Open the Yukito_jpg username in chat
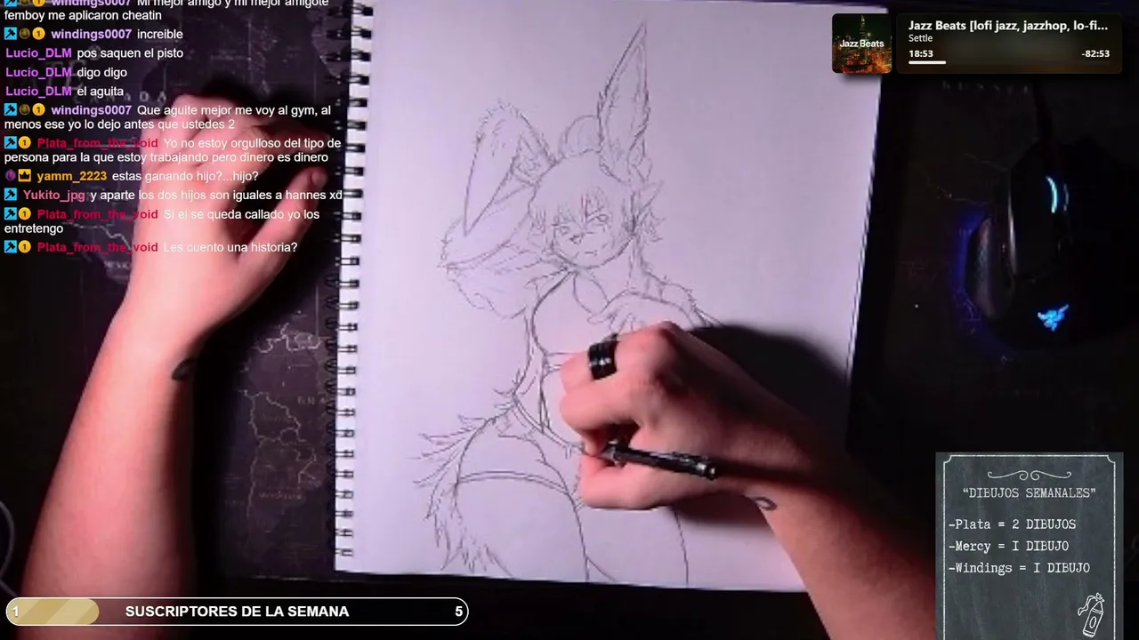Image resolution: width=1139 pixels, height=640 pixels. pos(54,195)
